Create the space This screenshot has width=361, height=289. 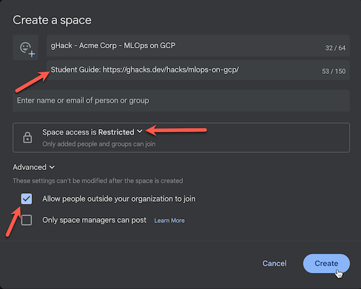(x=327, y=263)
